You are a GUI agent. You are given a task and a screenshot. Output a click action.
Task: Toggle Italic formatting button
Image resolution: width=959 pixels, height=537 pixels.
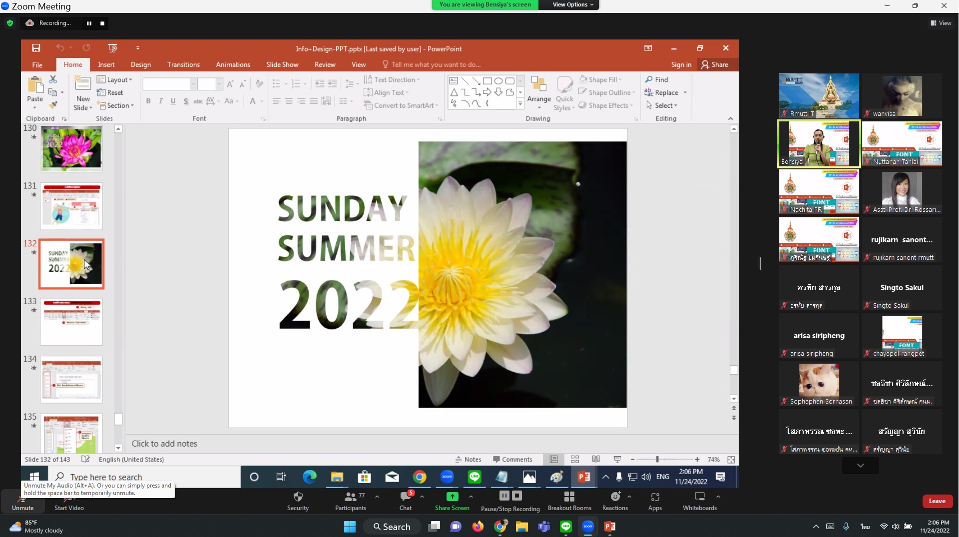pyautogui.click(x=160, y=101)
